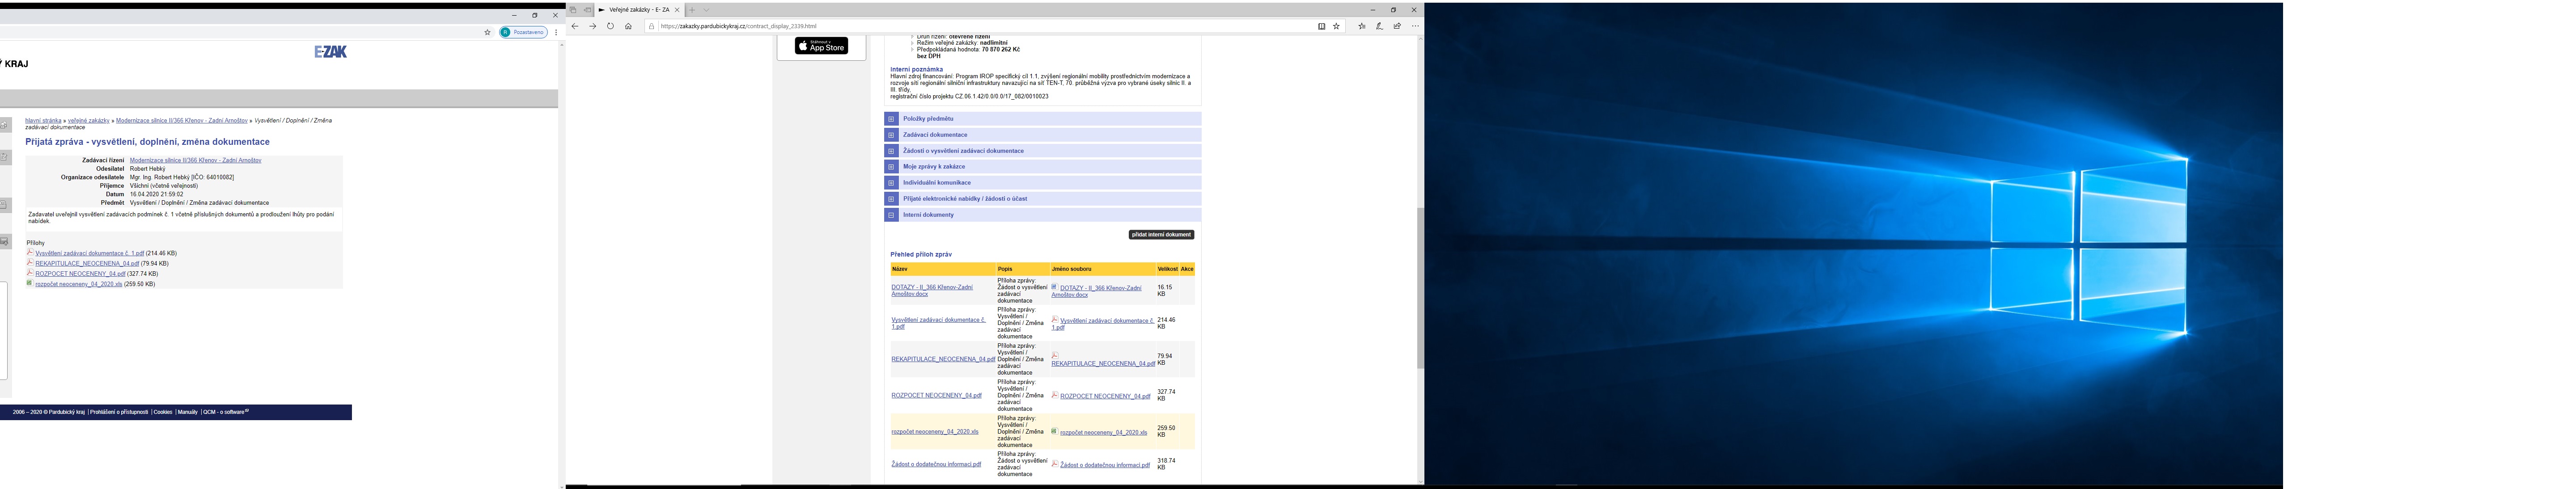Bookmark page with Chrome star icon
The image size is (2576, 489).
pos(488,32)
